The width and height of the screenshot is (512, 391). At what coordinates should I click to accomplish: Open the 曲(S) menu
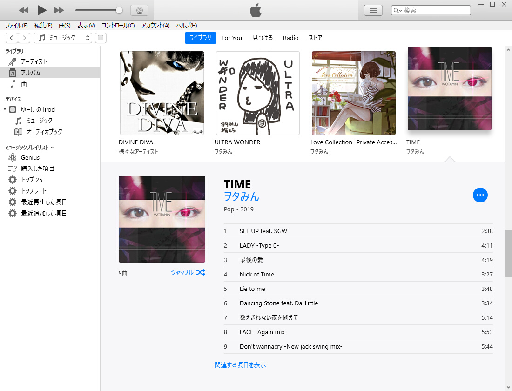65,26
